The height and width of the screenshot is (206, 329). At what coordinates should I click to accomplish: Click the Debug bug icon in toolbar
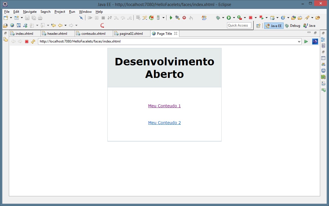(218, 18)
